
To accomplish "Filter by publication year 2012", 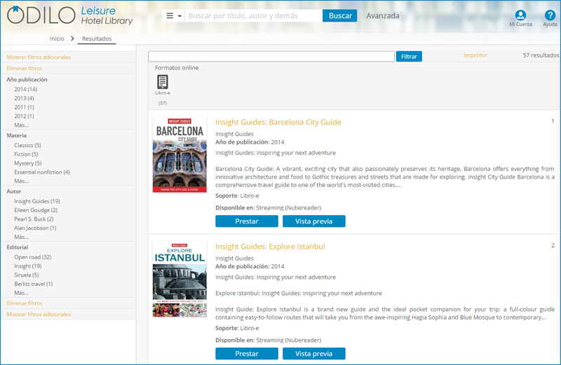I will point(24,116).
